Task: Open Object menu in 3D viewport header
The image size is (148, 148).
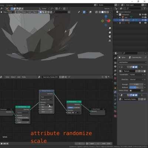Action: click(35, 12)
